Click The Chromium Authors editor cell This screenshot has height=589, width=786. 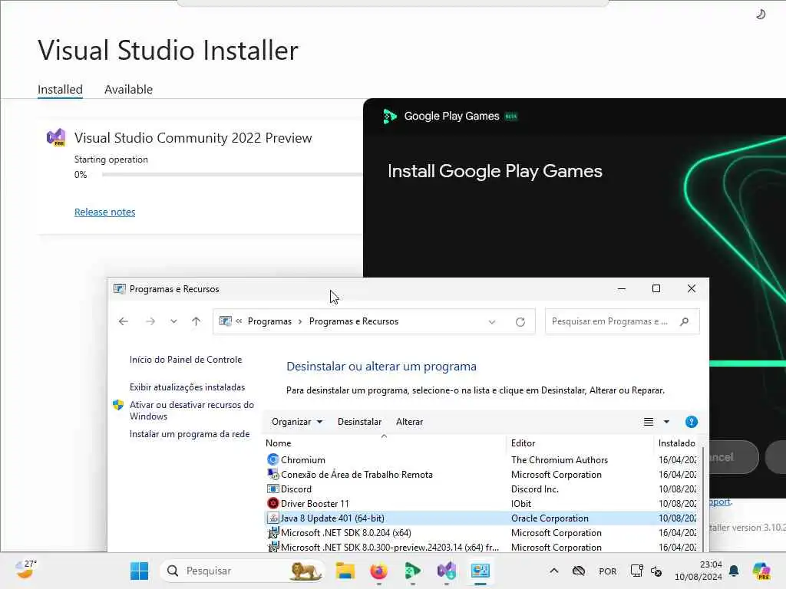pyautogui.click(x=560, y=460)
